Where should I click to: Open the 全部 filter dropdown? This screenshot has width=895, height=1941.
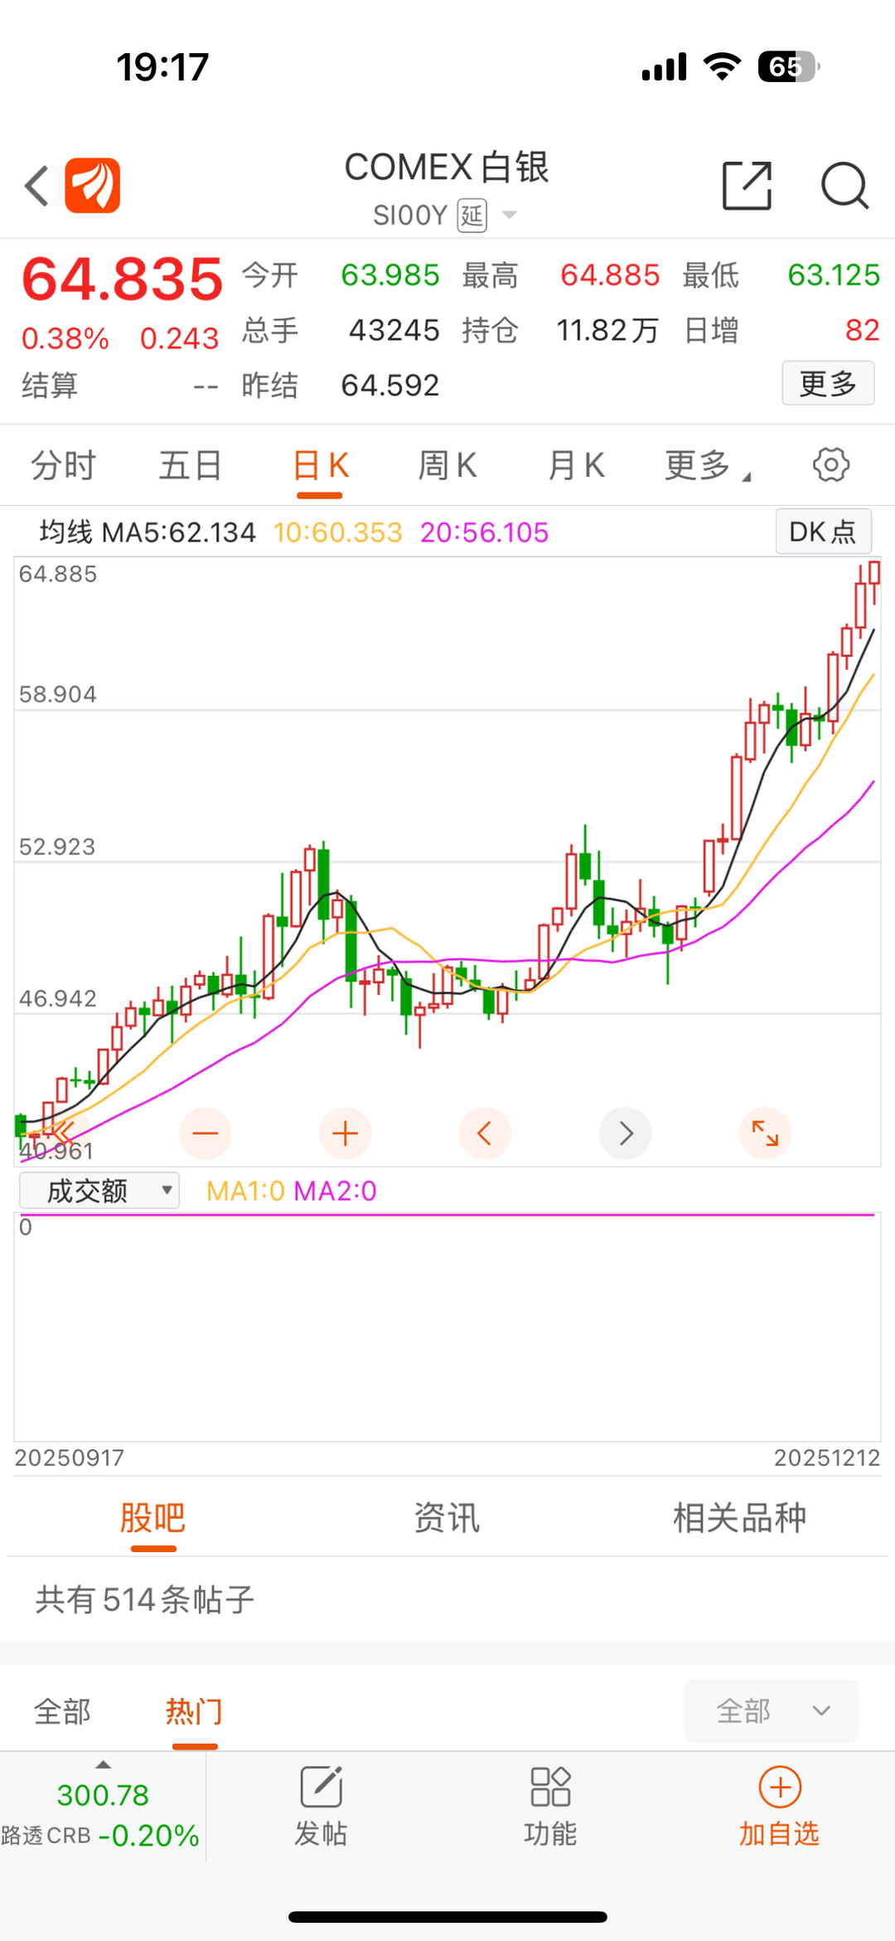771,1711
